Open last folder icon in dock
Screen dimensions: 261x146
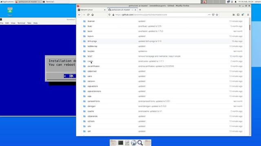point(148,143)
